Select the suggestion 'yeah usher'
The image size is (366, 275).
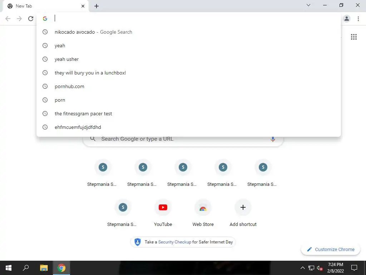[x=189, y=59]
